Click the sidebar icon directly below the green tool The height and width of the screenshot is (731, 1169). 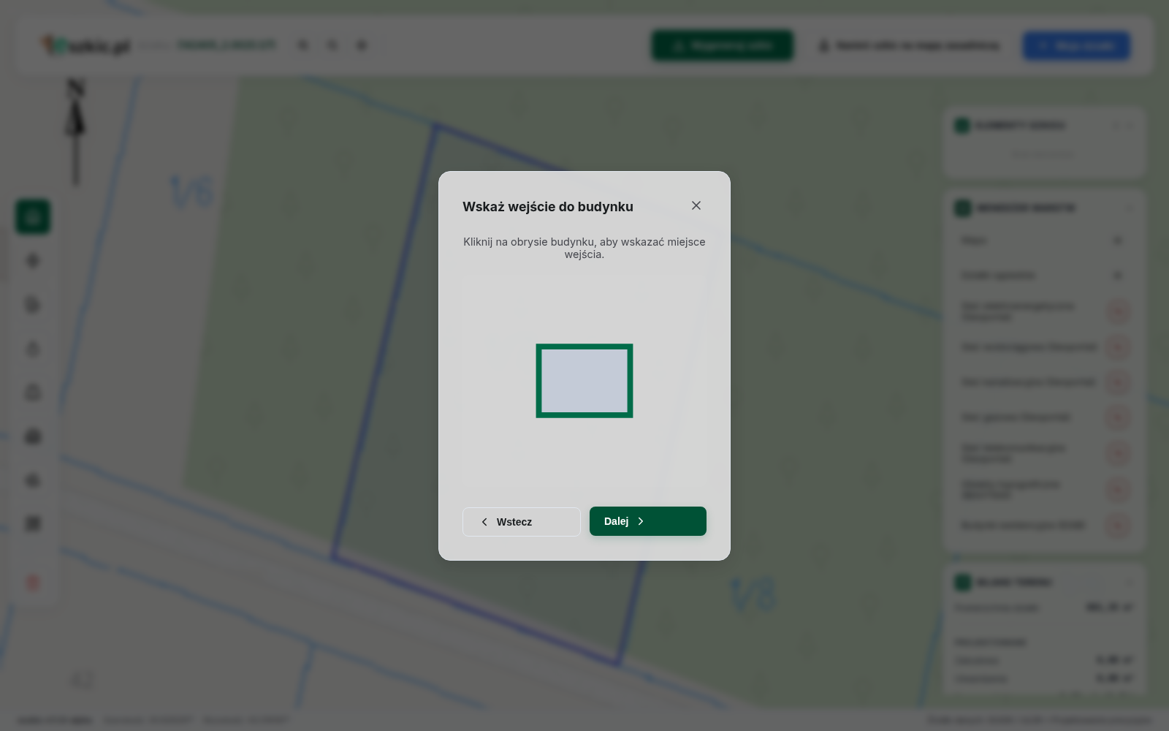(33, 261)
